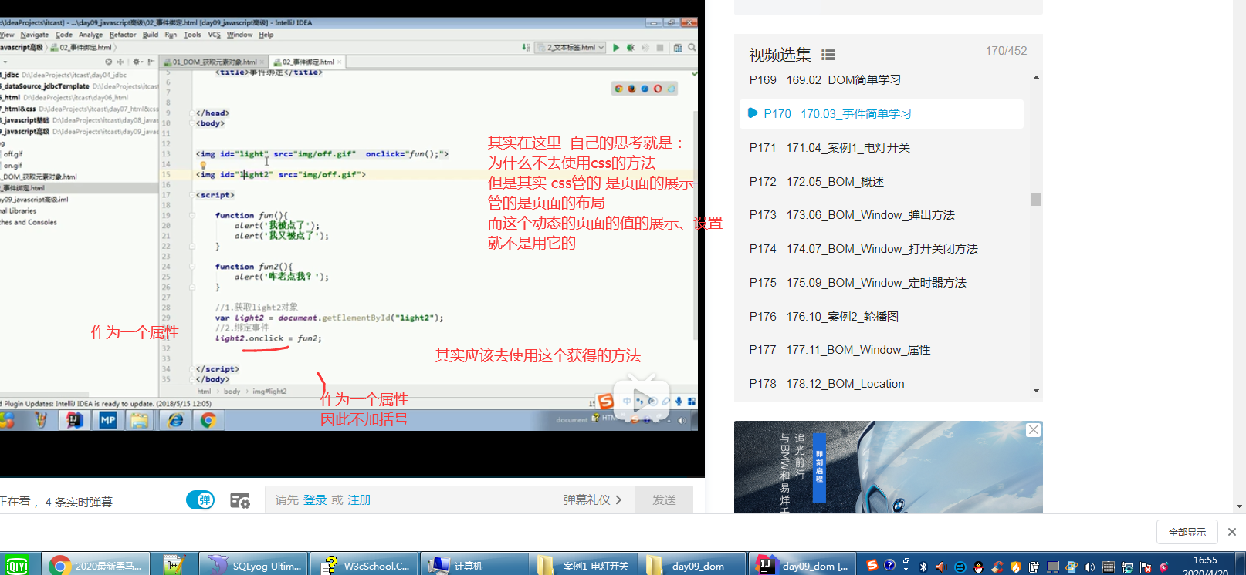Play P169 169.02_DOM简单学习 video

[882, 79]
